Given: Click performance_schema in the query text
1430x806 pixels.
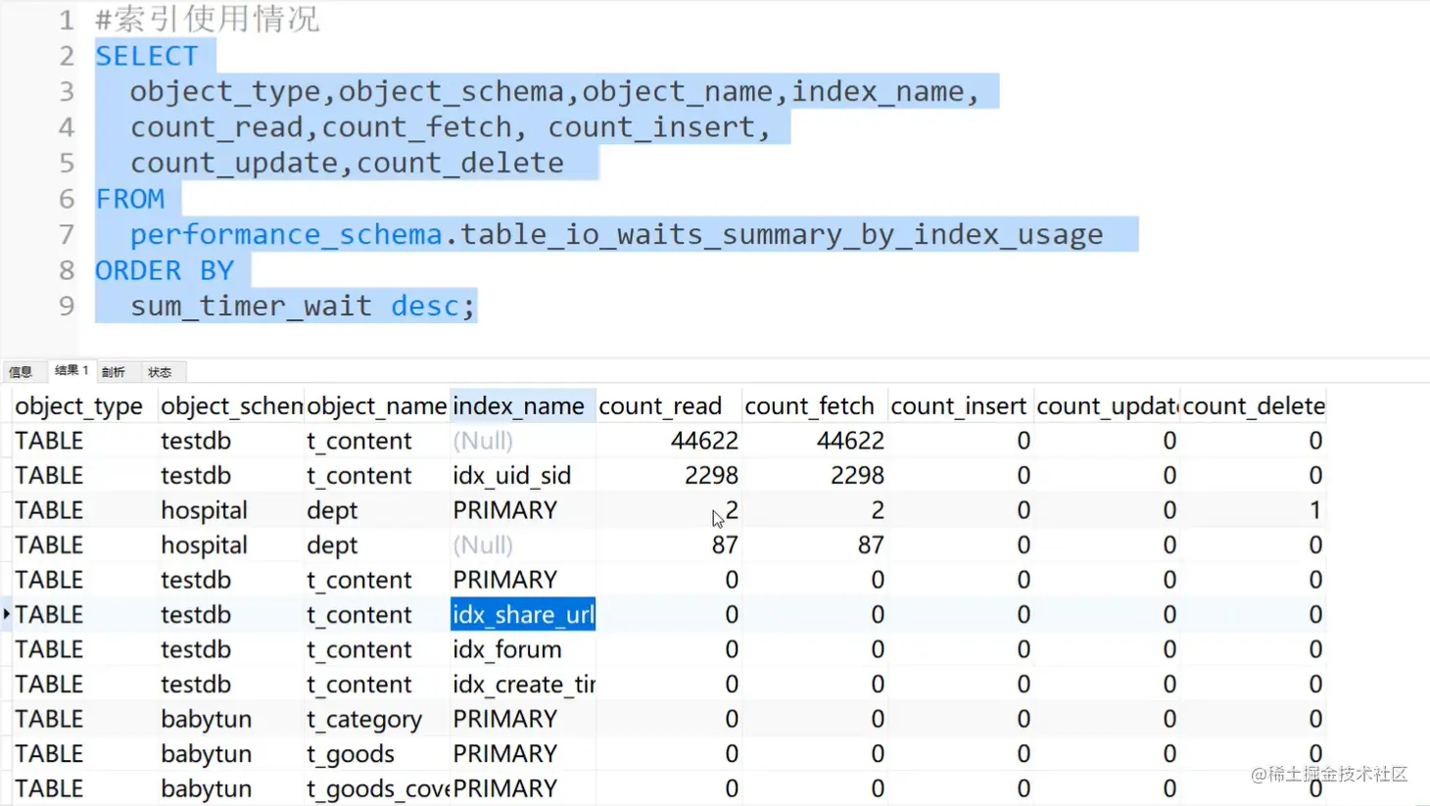Looking at the screenshot, I should (x=286, y=235).
